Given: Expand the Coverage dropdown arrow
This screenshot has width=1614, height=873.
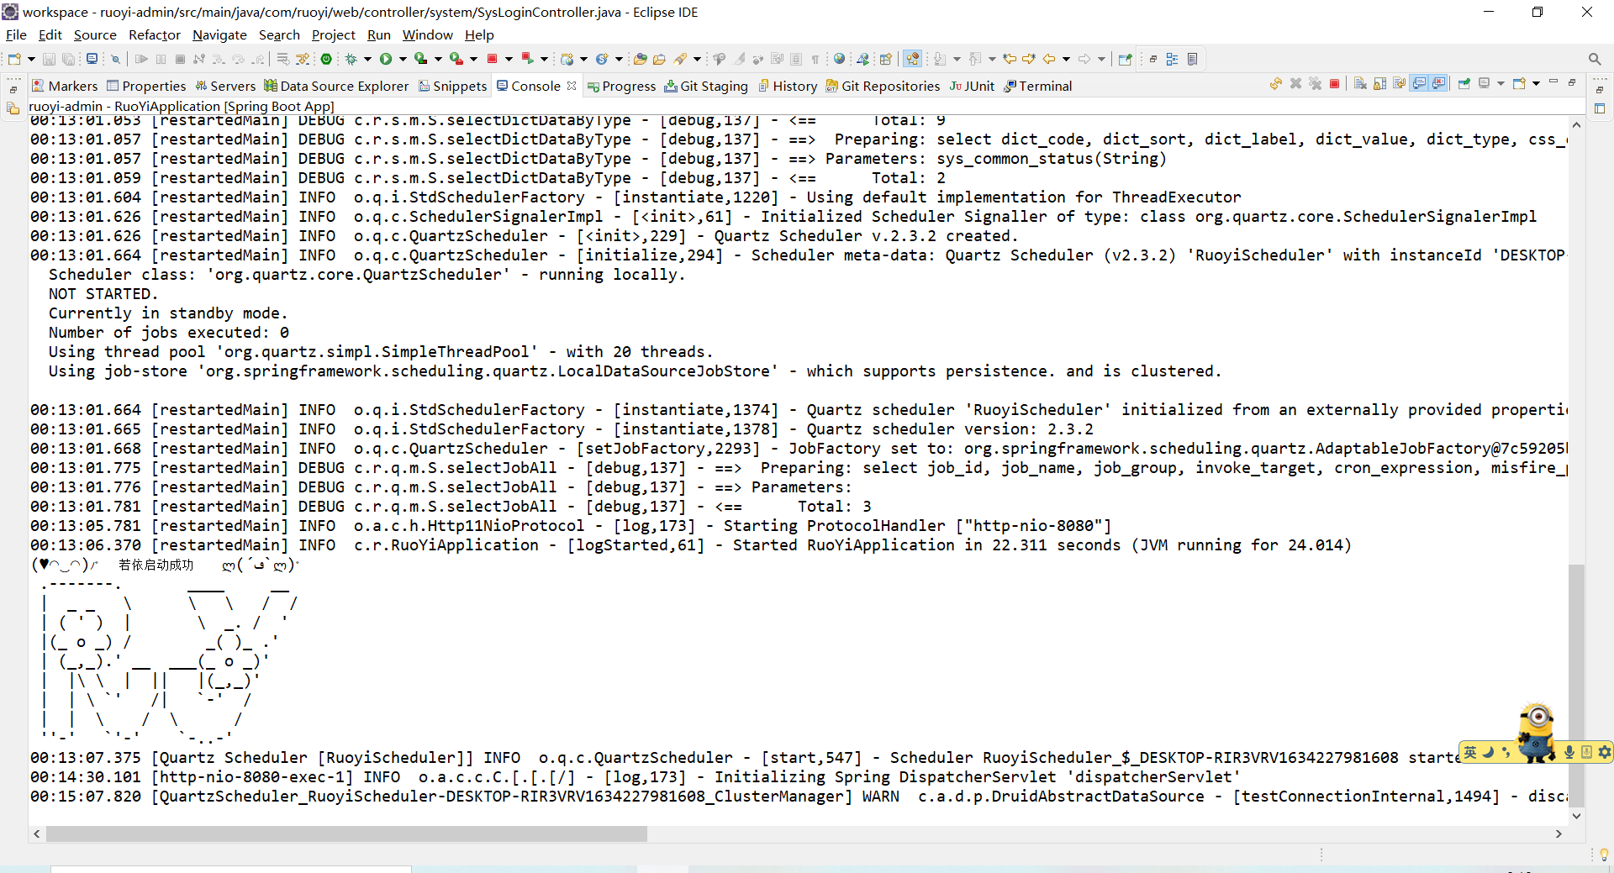Looking at the screenshot, I should click(438, 59).
